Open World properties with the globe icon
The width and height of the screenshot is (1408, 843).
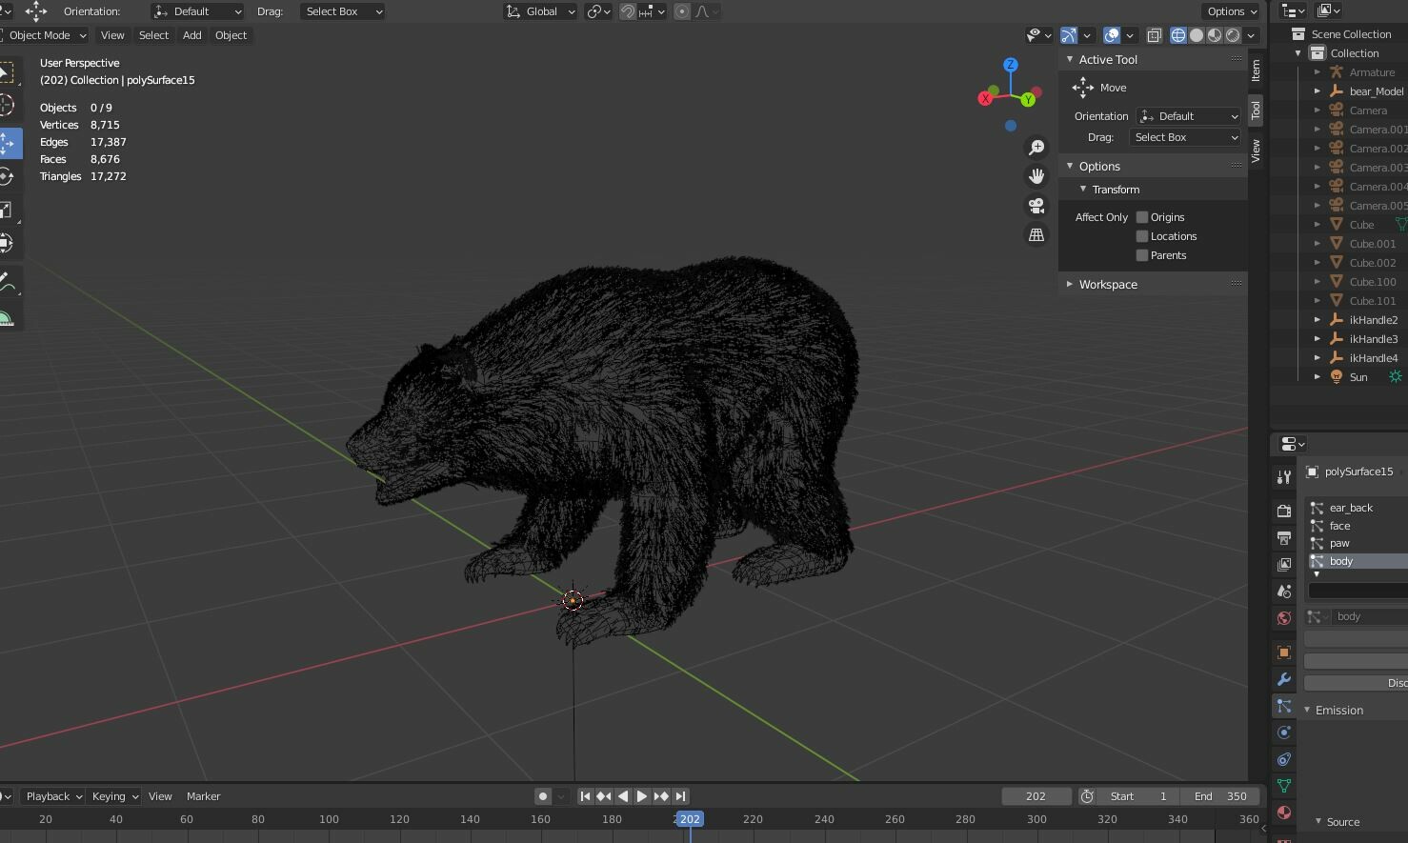[1283, 617]
